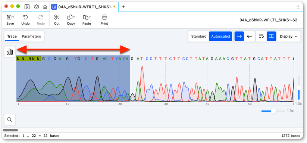Toggle the sidebar panel icon
This screenshot has width=307, height=143.
(x=27, y=7)
